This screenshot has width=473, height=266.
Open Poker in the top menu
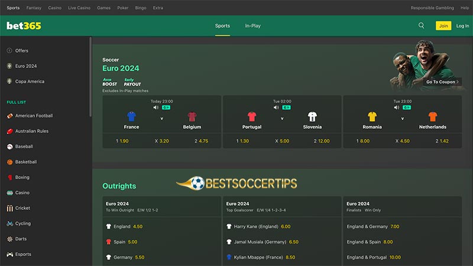tap(123, 8)
